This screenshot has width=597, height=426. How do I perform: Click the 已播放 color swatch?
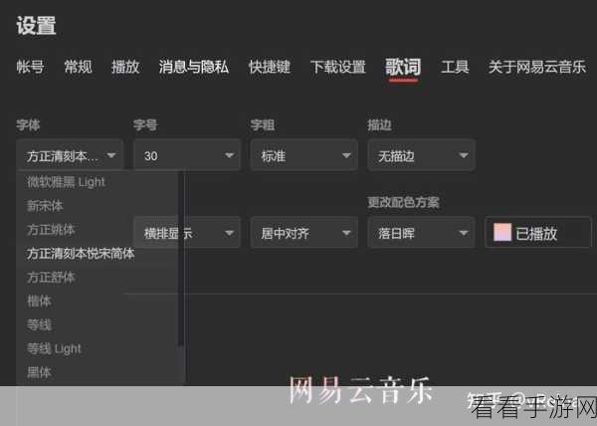click(x=502, y=232)
